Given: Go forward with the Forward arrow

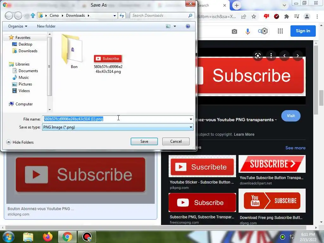Looking at the screenshot, I should (18, 16).
